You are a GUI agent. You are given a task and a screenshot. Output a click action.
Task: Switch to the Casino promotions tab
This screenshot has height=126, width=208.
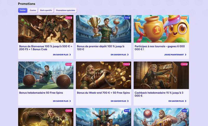[x=33, y=10]
